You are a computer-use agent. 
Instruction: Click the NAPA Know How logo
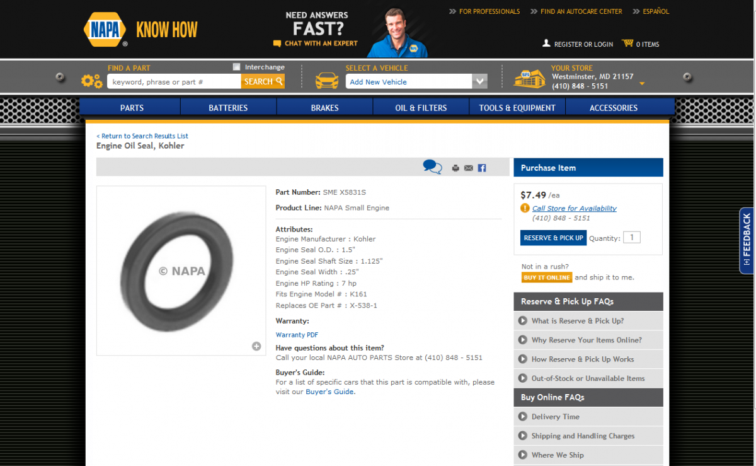[140, 30]
